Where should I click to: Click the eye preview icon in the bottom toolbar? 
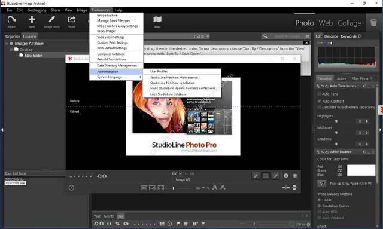pos(126,224)
